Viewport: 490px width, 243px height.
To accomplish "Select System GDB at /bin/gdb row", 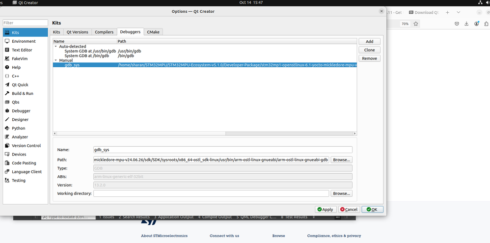I will [x=205, y=55].
